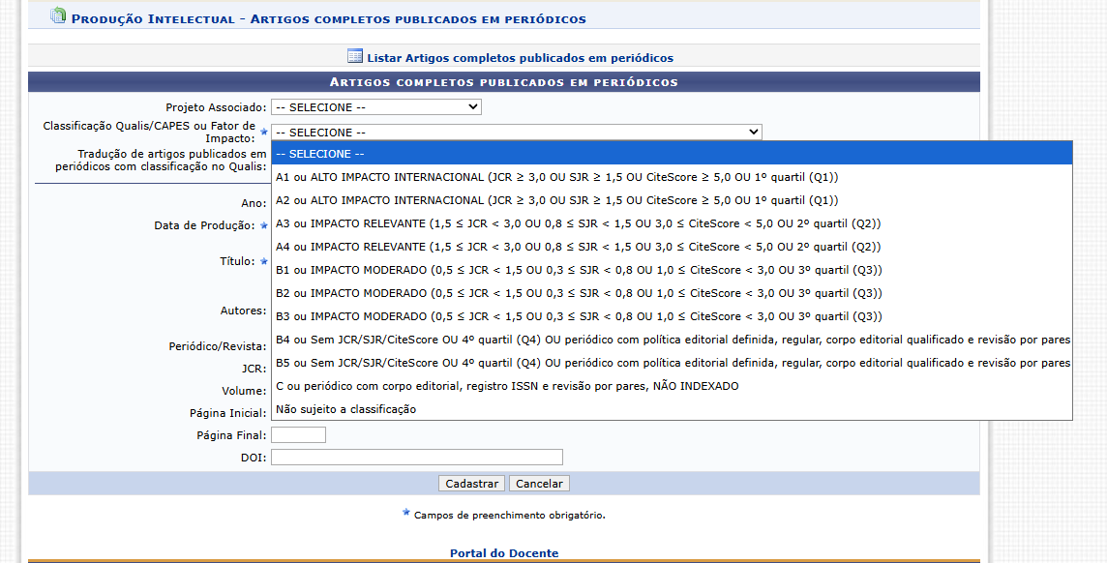Open the Portal do Docente link
The width and height of the screenshot is (1107, 563).
pos(504,553)
